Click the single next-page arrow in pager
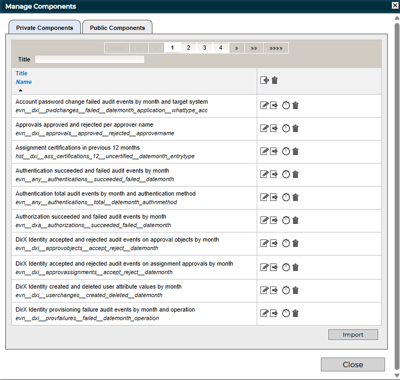This screenshot has height=380, width=400. (236, 48)
